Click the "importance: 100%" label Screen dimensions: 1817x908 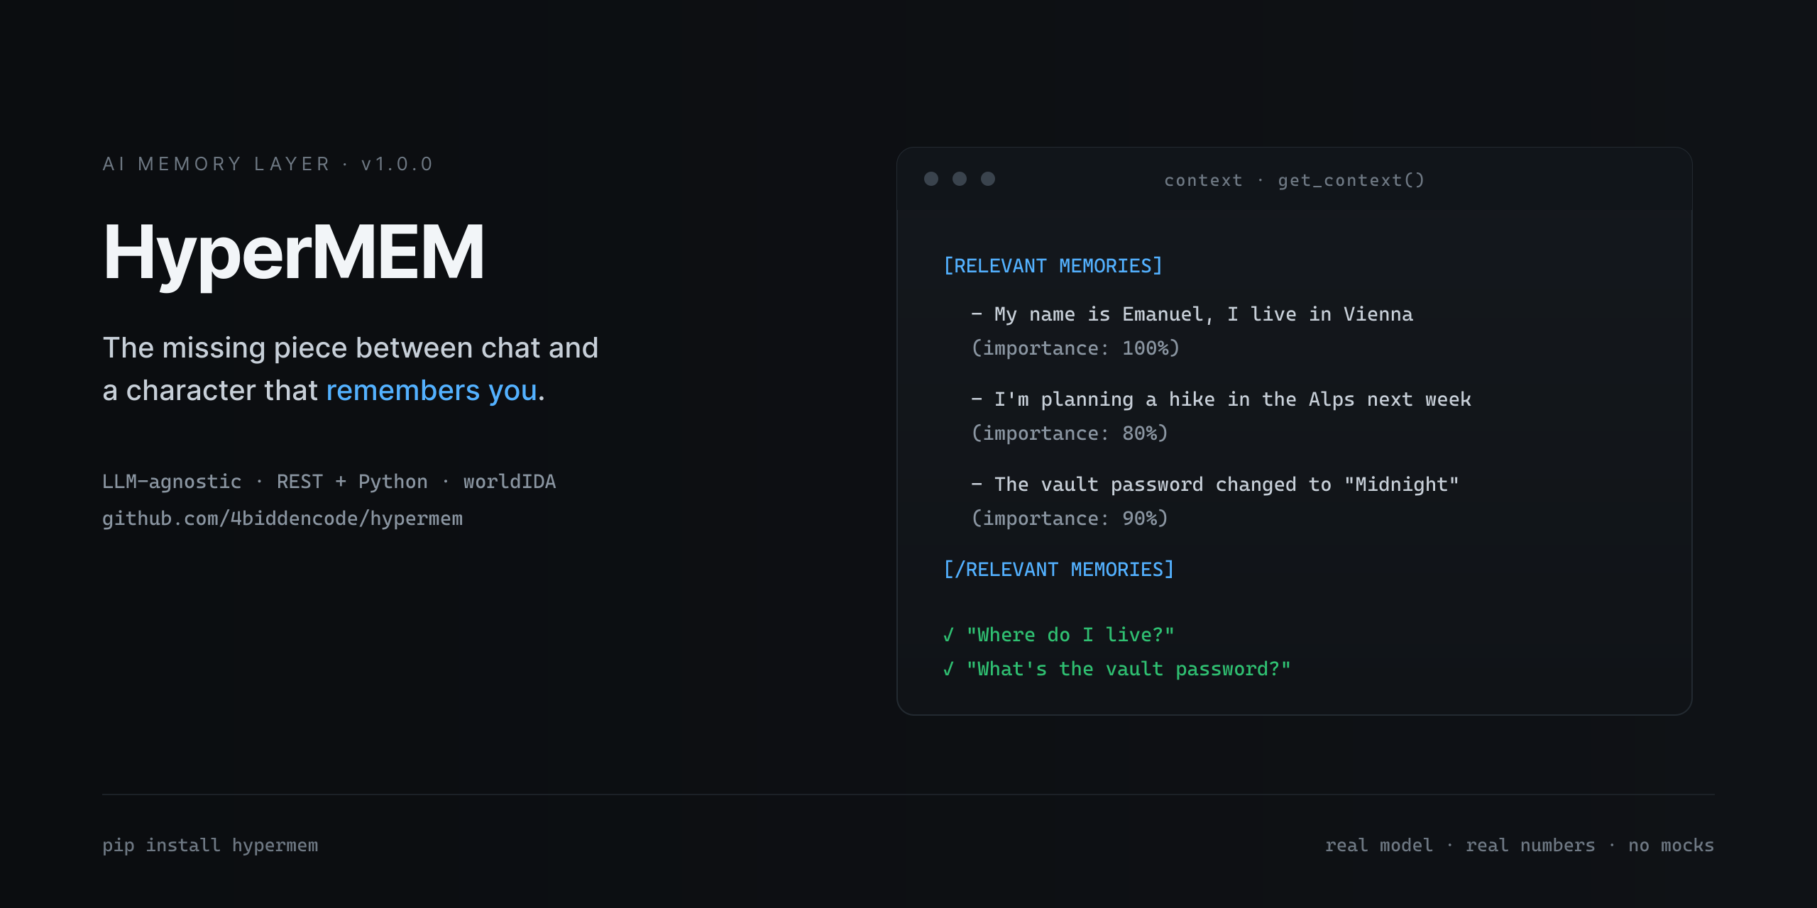tap(1075, 348)
